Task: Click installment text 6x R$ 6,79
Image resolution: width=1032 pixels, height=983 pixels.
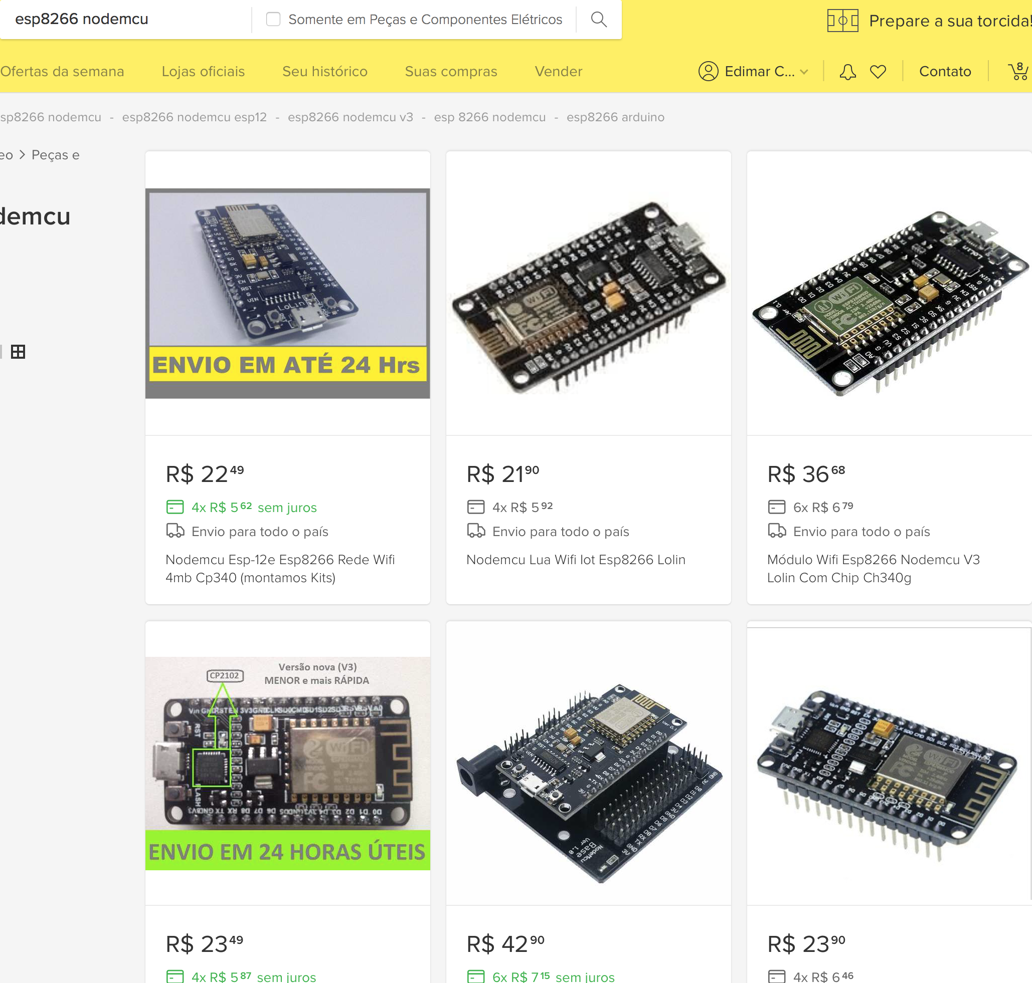Action: [823, 507]
